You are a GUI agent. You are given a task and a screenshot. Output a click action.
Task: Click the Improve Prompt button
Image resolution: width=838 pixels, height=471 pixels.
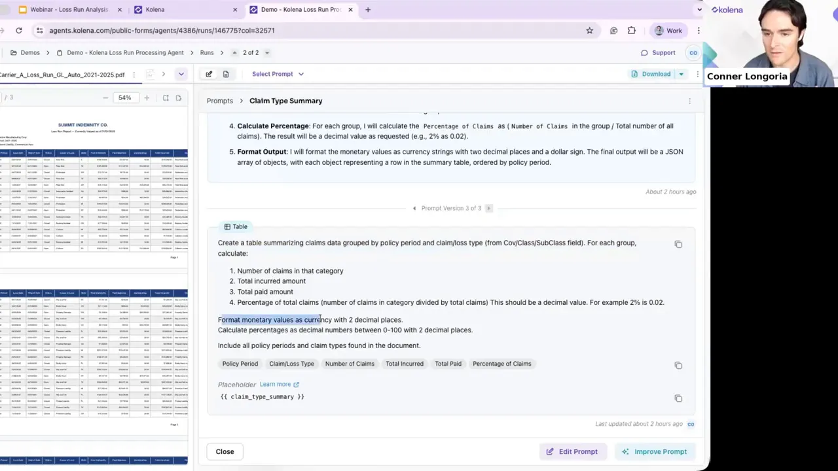pyautogui.click(x=654, y=451)
